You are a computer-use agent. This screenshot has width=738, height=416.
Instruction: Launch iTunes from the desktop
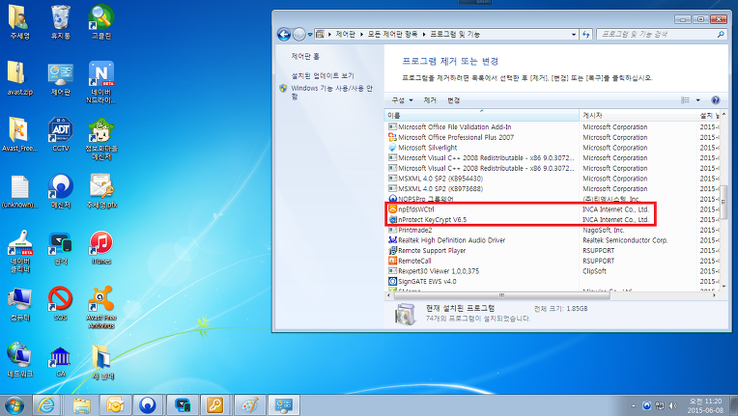tap(101, 248)
